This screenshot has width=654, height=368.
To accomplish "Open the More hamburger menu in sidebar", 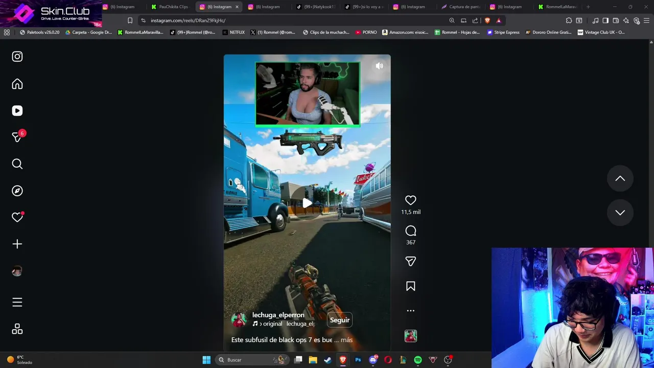I will 17,302.
